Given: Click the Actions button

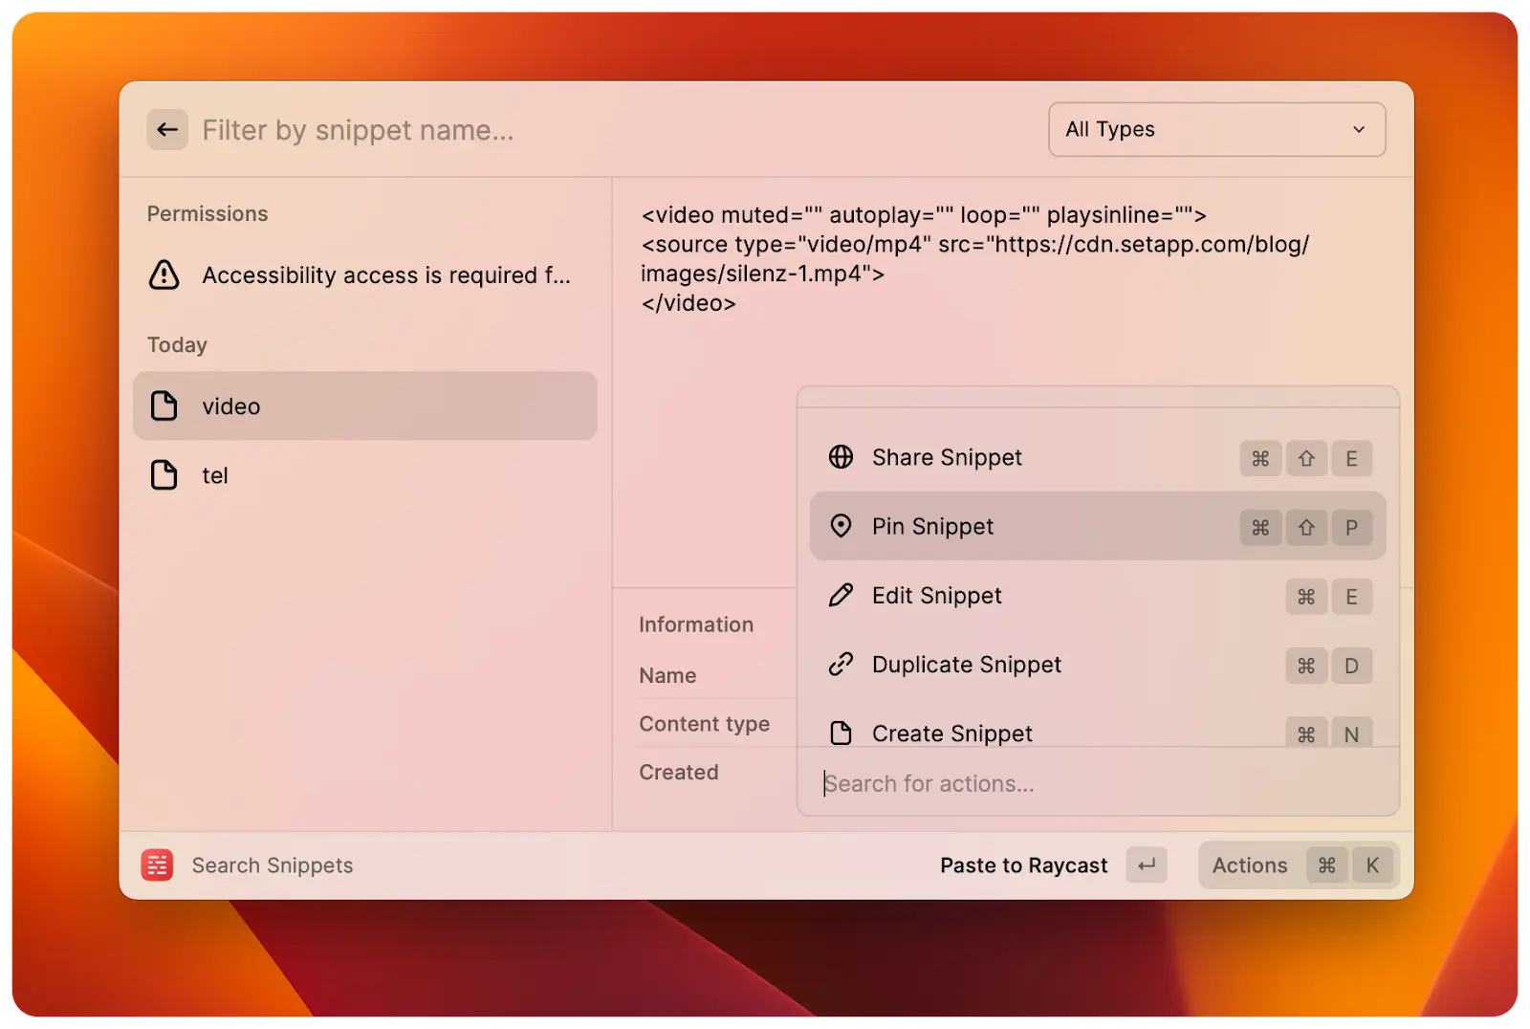Looking at the screenshot, I should point(1298,865).
